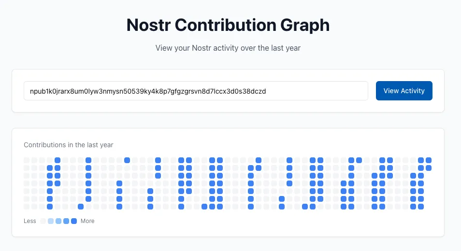
Task: Select the darkest blue legend swatch
Action: (x=74, y=221)
